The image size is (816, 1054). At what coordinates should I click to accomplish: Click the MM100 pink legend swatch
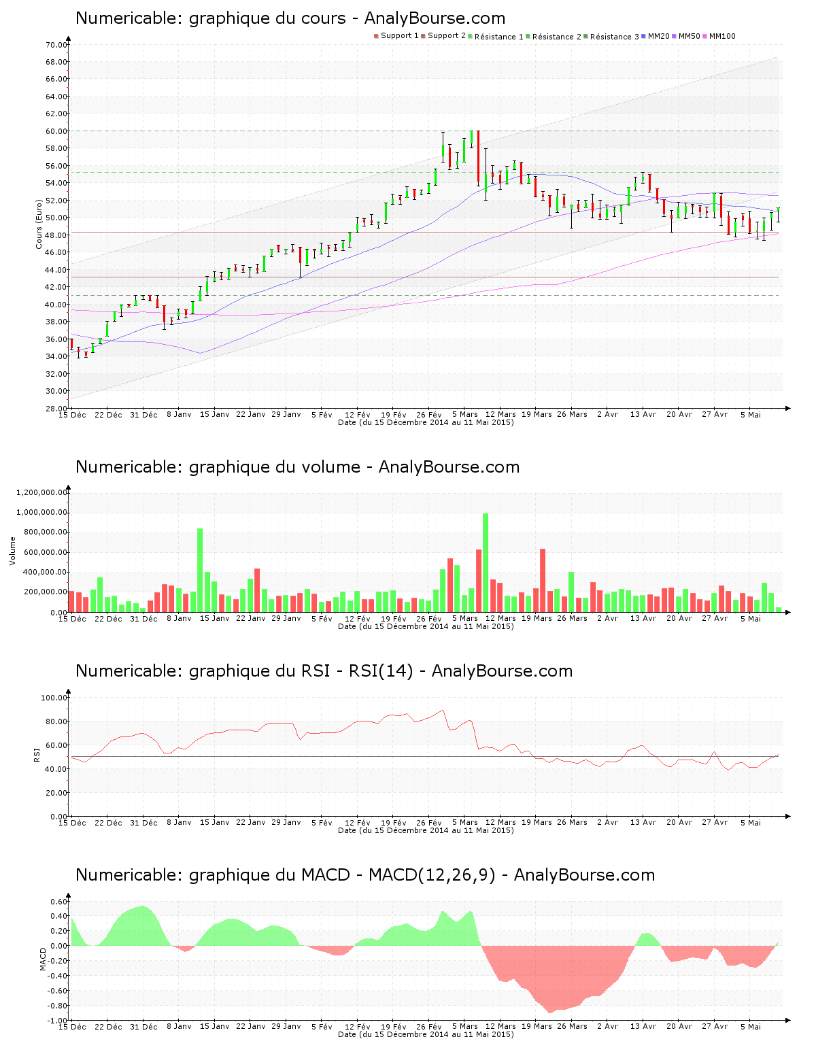704,36
